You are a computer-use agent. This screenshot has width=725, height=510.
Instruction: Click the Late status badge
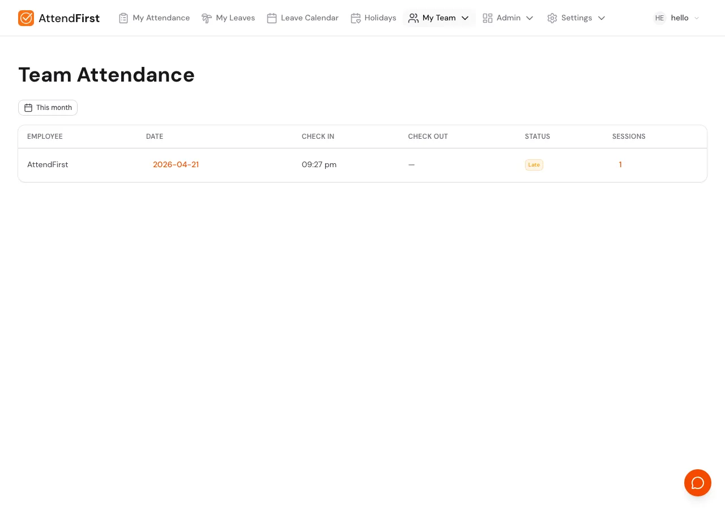tap(534, 165)
